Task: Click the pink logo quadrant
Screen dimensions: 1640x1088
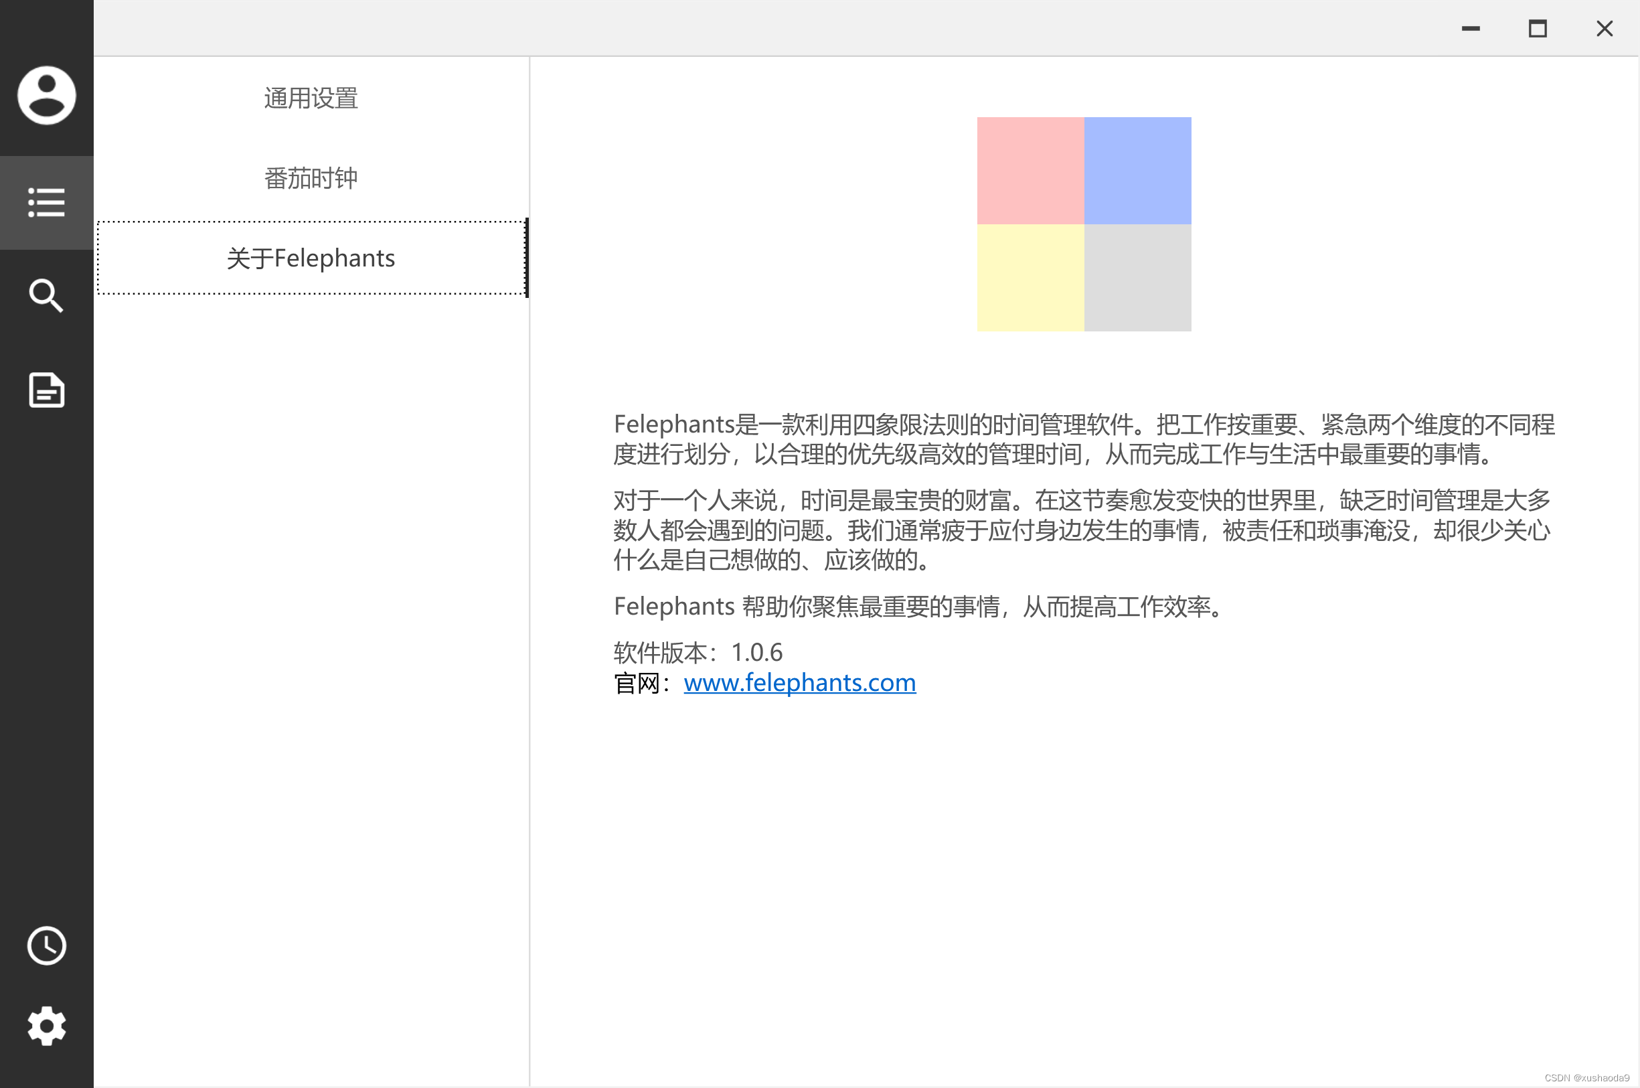Action: [x=1030, y=171]
